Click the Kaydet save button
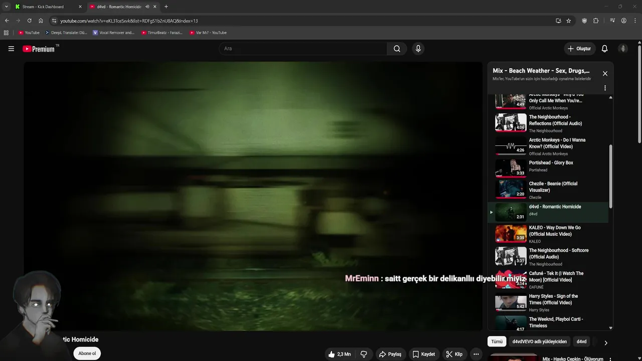 [x=424, y=354]
